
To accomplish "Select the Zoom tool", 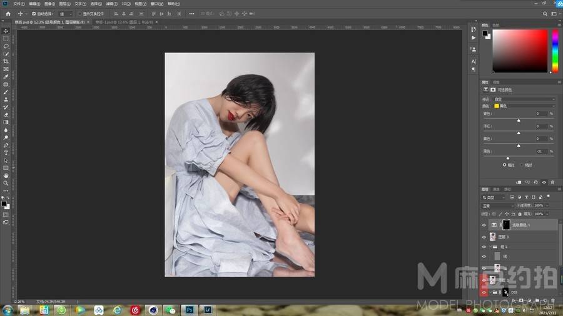I will point(6,183).
